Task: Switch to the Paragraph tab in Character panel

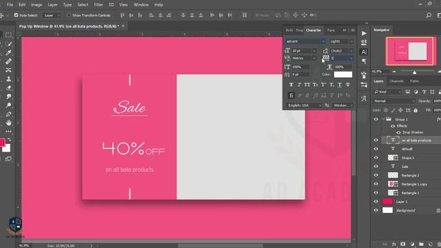Action: click(331, 30)
